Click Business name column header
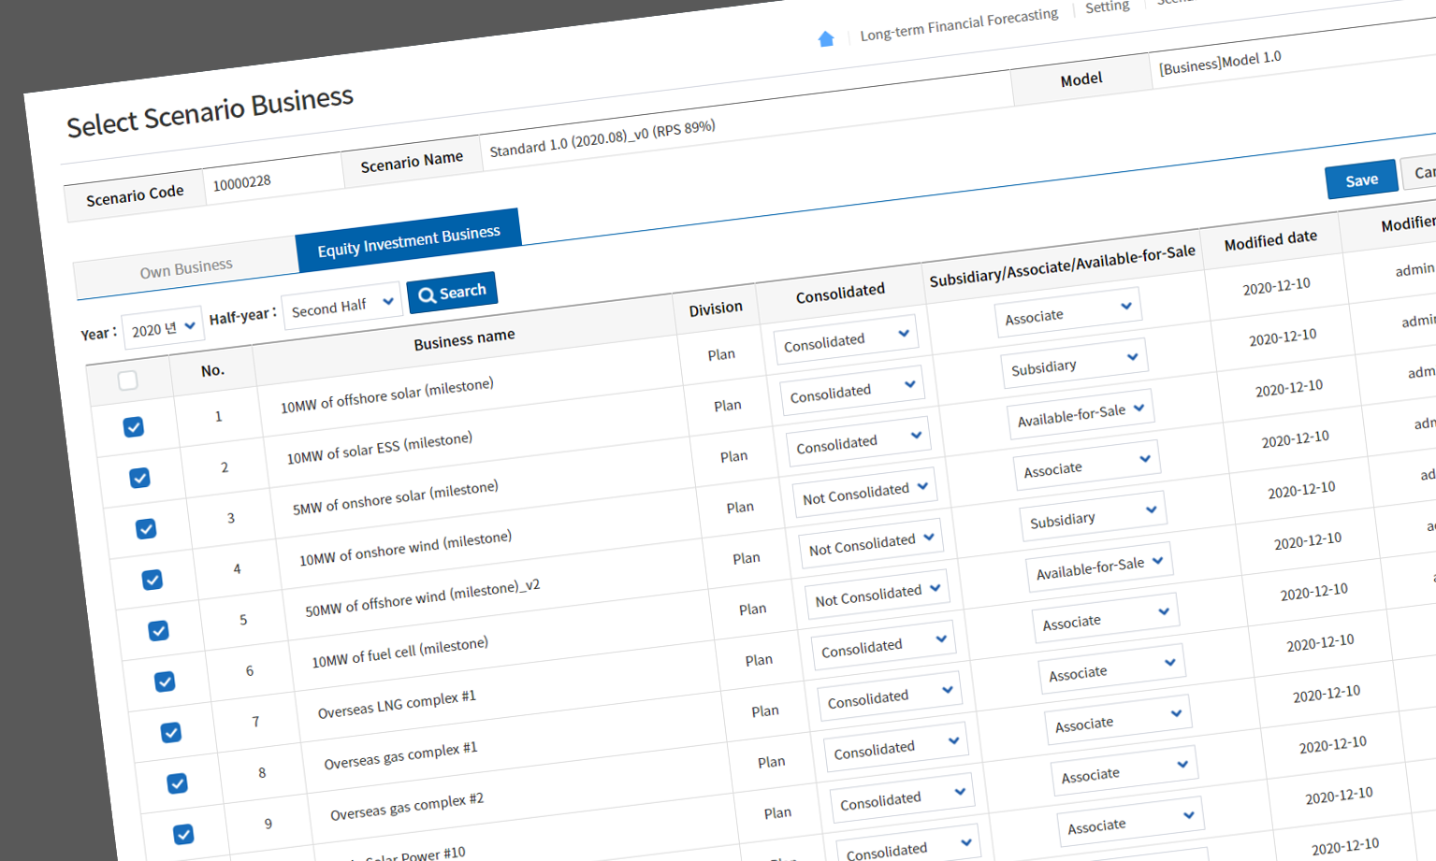 [x=464, y=338]
